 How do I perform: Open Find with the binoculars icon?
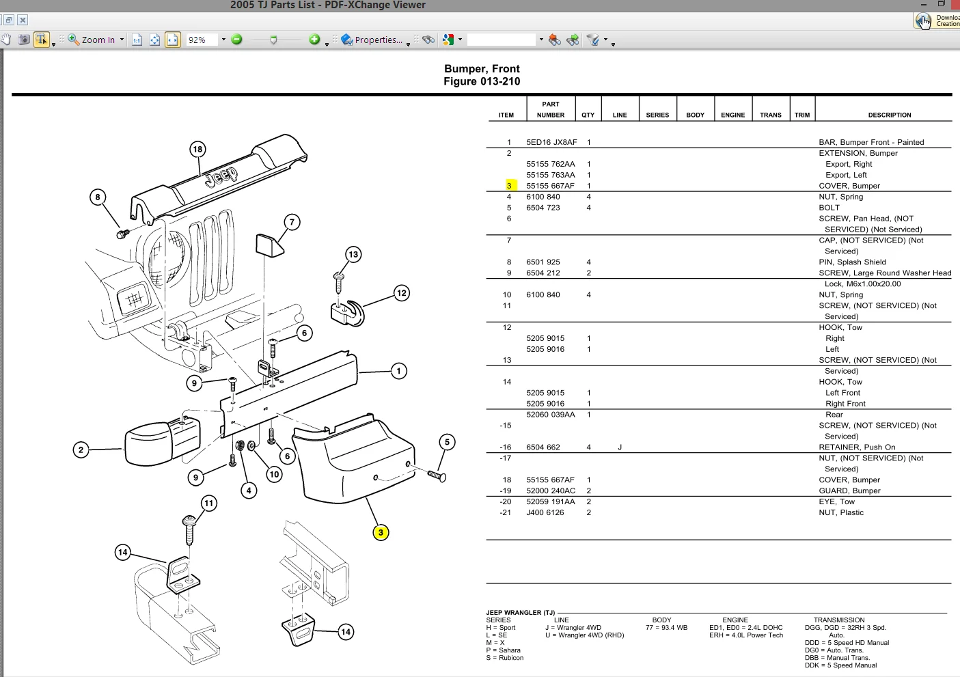[x=428, y=40]
